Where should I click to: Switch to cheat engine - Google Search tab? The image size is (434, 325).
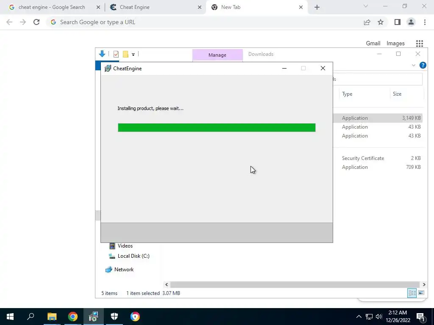[x=51, y=7]
